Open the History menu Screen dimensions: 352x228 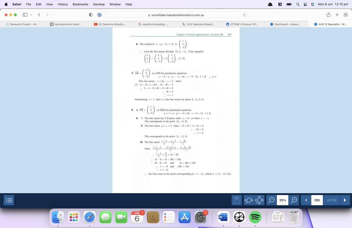tap(63, 4)
